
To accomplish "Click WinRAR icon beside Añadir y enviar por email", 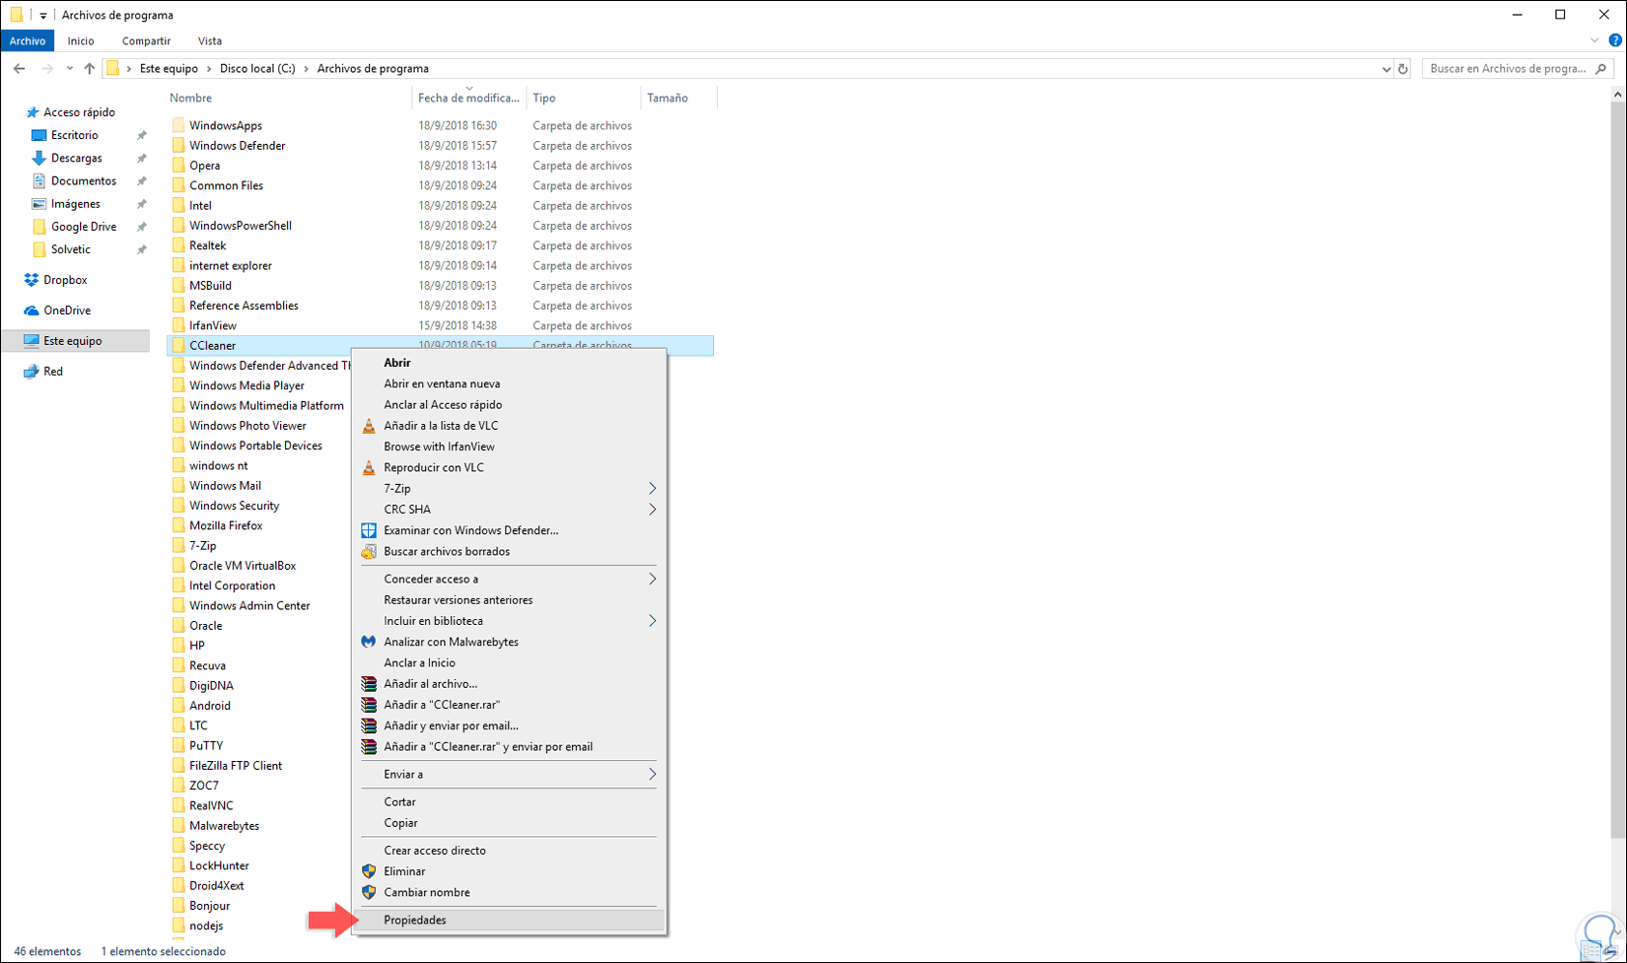I will point(369,725).
